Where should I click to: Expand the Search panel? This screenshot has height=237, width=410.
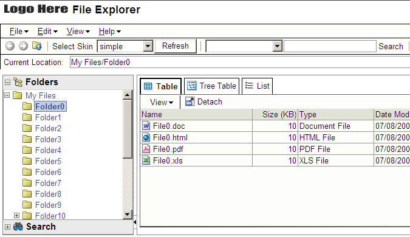click(7, 227)
